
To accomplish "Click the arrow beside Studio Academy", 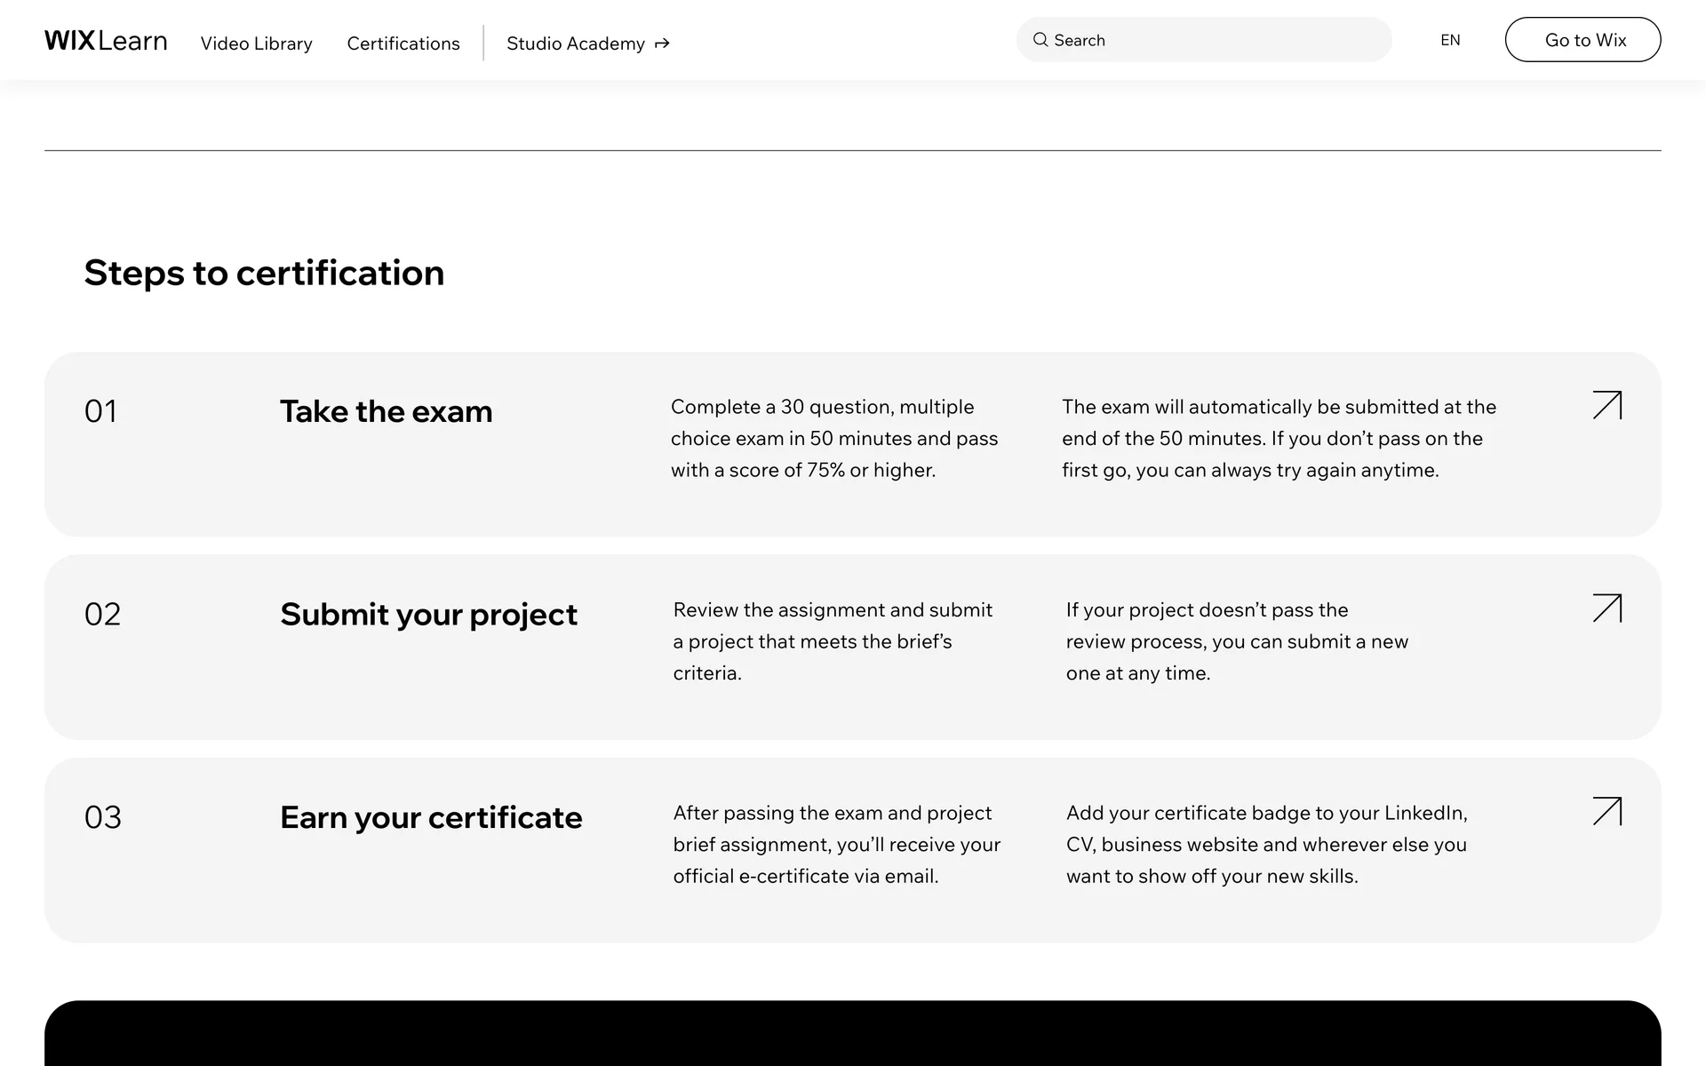I will click(x=662, y=44).
